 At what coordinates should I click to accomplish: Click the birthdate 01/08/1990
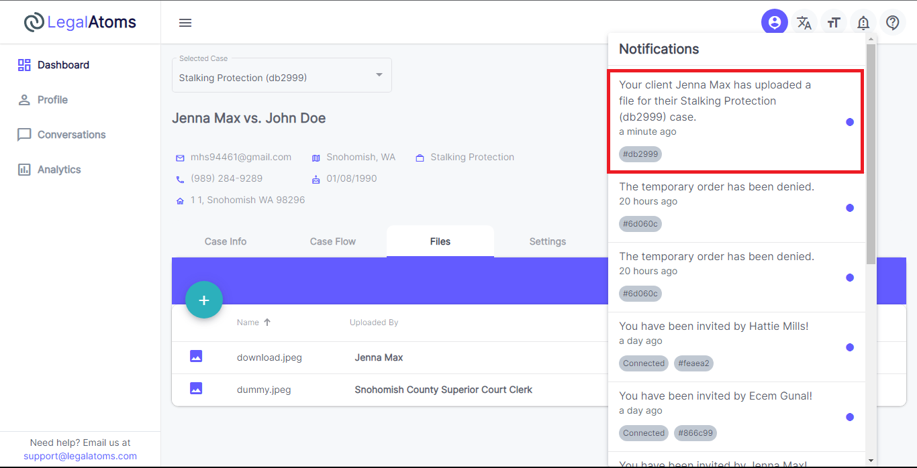[x=352, y=179]
